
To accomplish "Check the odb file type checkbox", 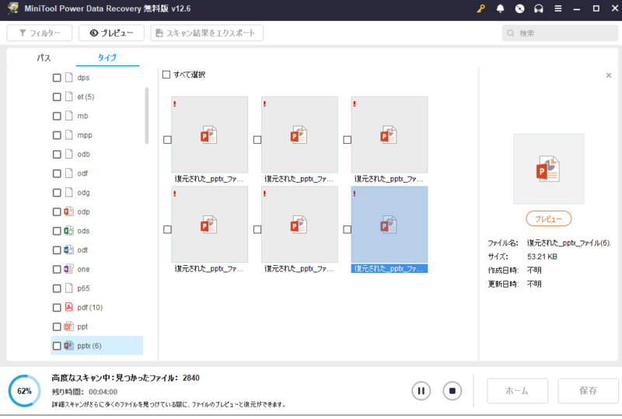I will [x=57, y=155].
